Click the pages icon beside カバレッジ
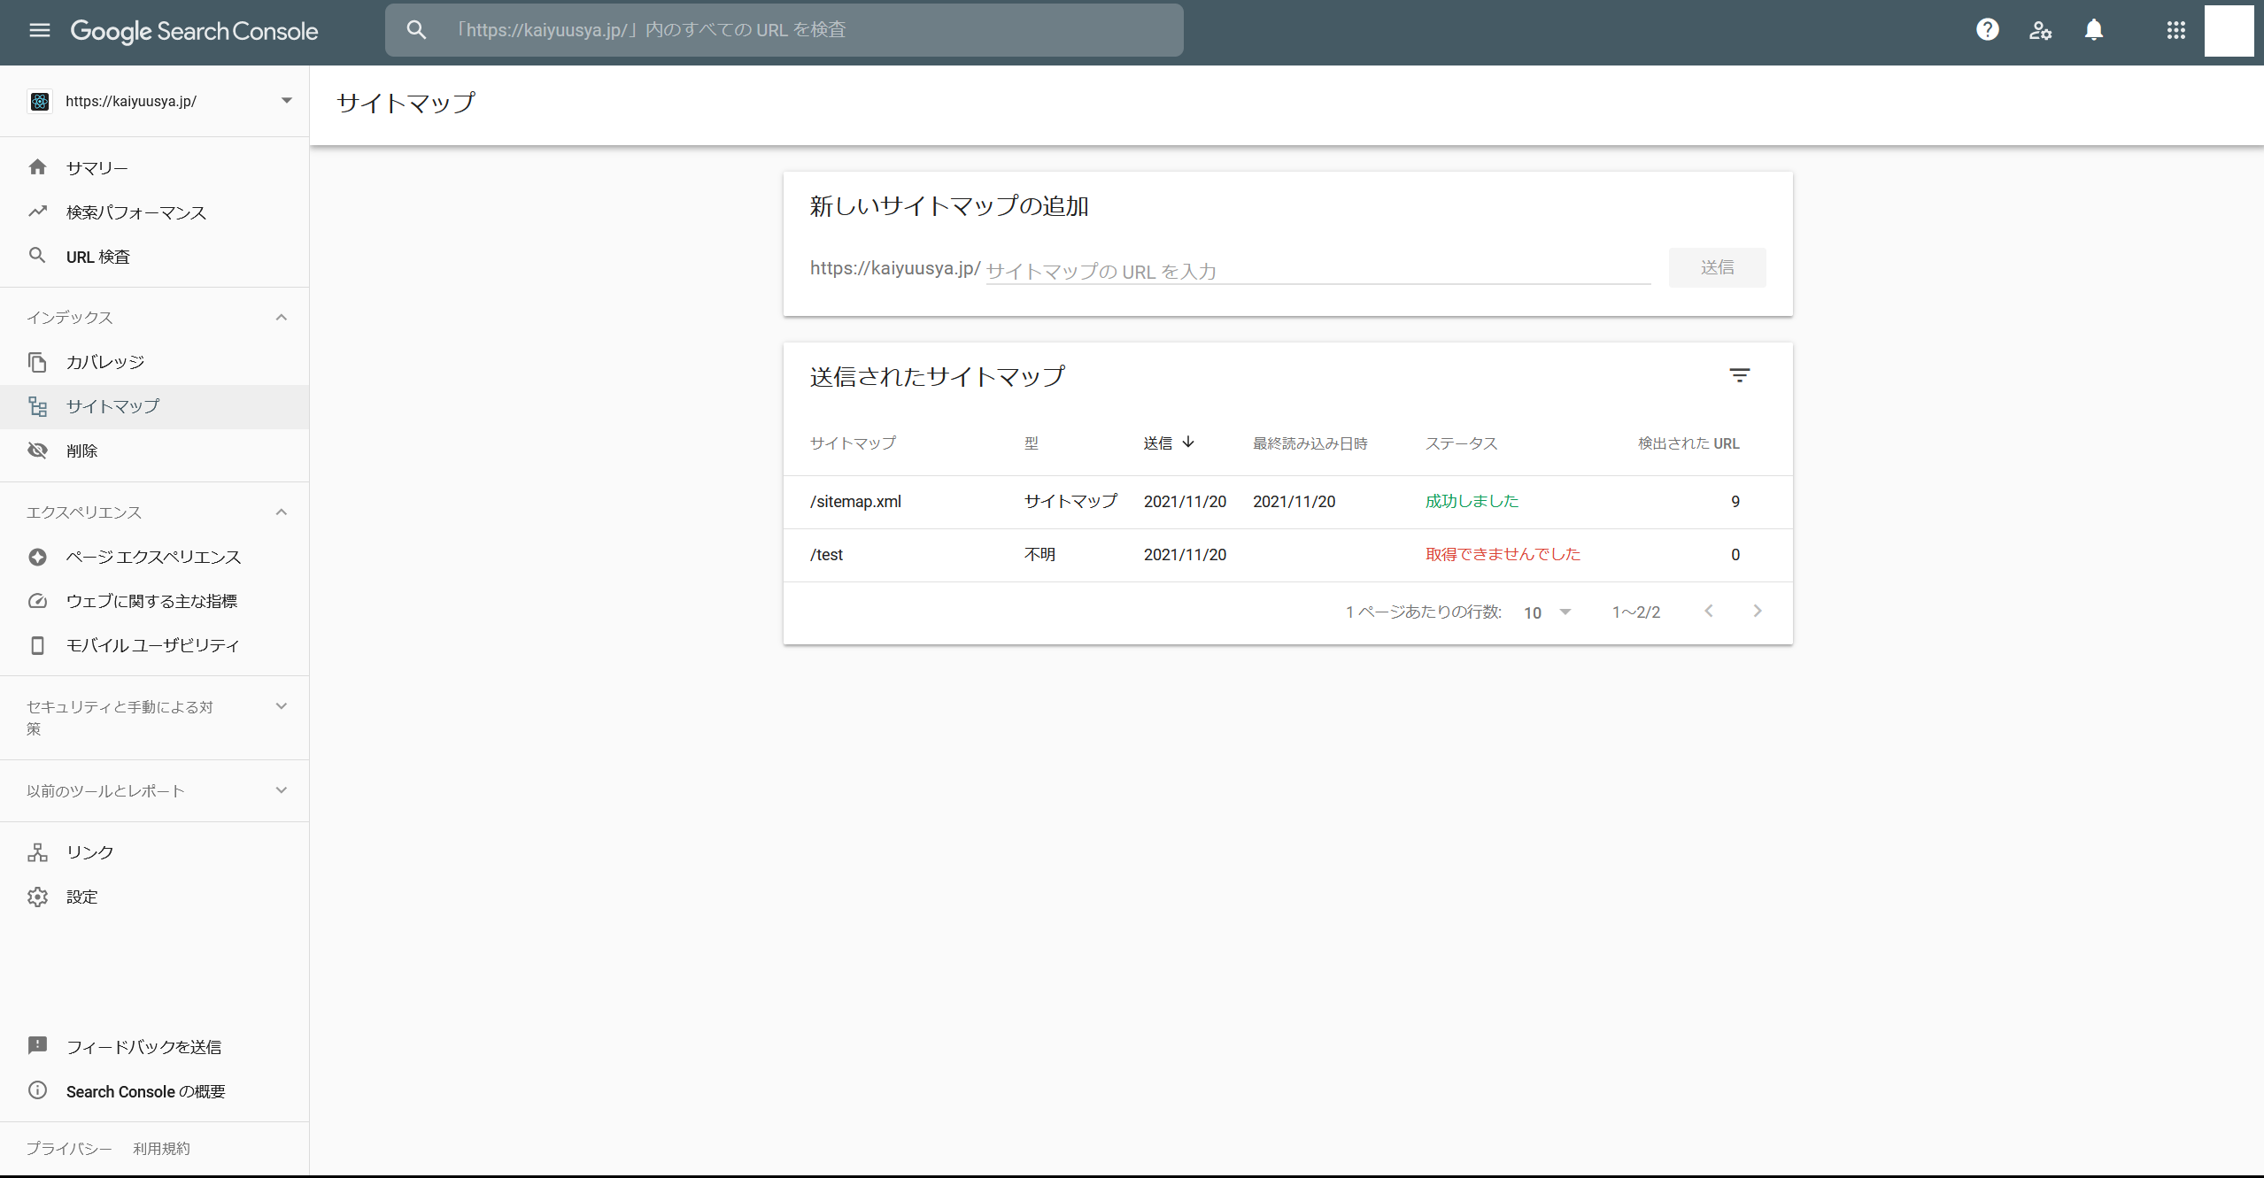 (37, 362)
